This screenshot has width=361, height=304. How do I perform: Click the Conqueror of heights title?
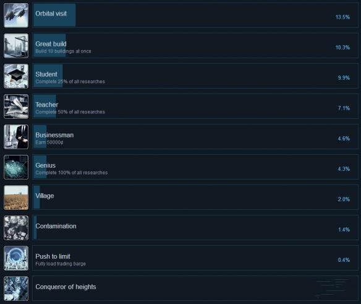click(66, 287)
